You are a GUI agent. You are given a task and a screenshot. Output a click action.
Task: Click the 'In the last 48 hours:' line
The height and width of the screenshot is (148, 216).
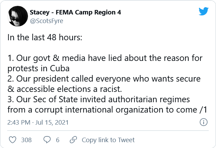tap(45, 38)
